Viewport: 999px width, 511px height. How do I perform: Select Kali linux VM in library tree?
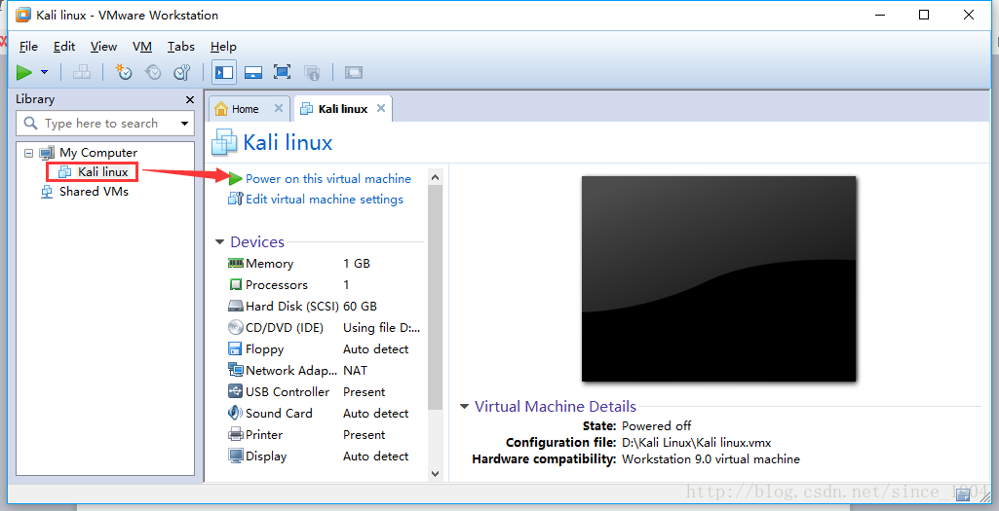[102, 172]
